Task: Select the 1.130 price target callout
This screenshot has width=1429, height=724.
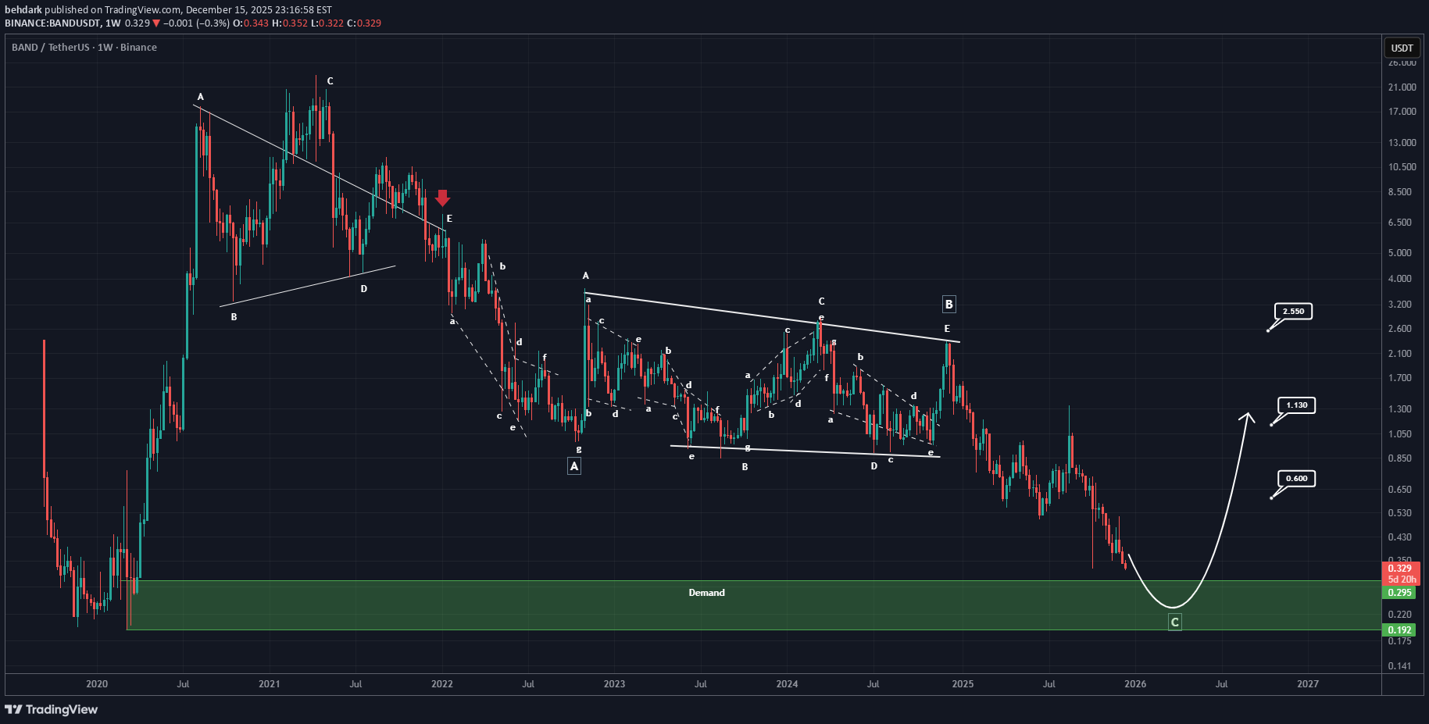Action: click(1296, 405)
